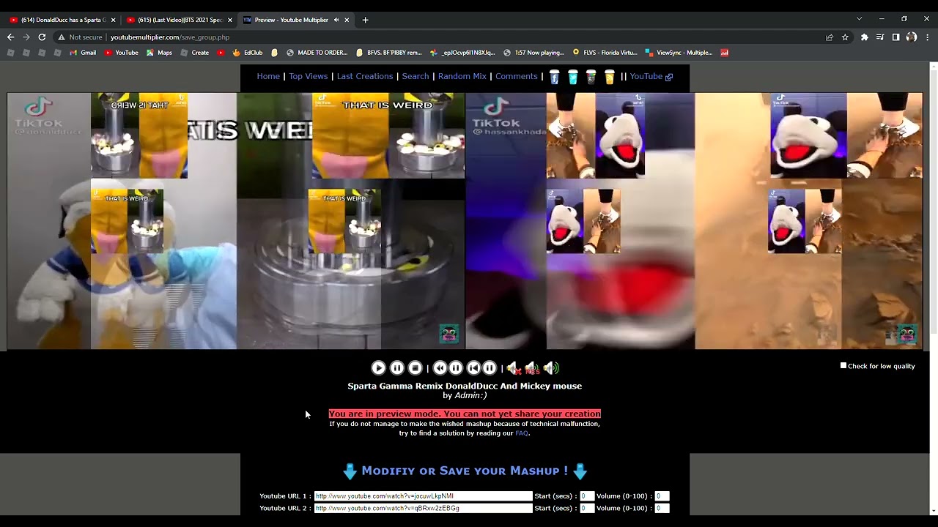Click the 'Sparta Gamma Remix DonaldDucc And Mickey mouse' title
The width and height of the screenshot is (938, 527).
point(465,386)
